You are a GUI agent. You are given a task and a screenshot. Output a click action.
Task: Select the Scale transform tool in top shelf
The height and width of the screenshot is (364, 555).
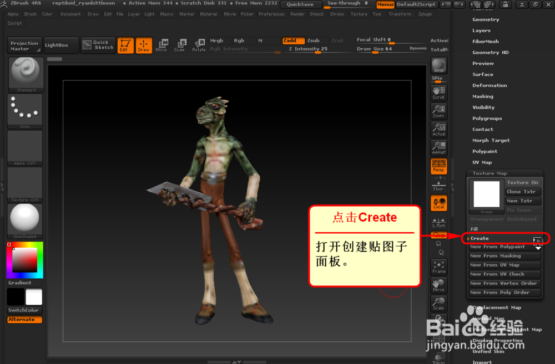coord(179,45)
